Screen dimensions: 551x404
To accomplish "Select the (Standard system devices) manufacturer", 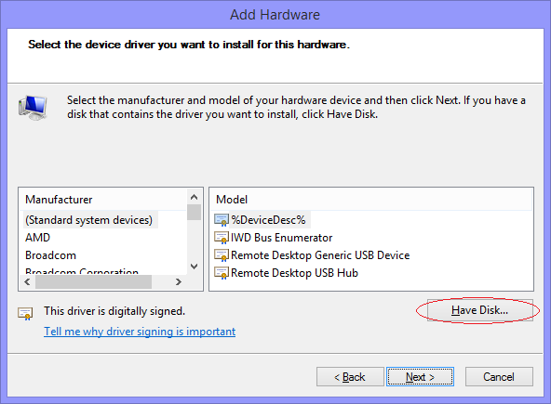I will coord(89,220).
